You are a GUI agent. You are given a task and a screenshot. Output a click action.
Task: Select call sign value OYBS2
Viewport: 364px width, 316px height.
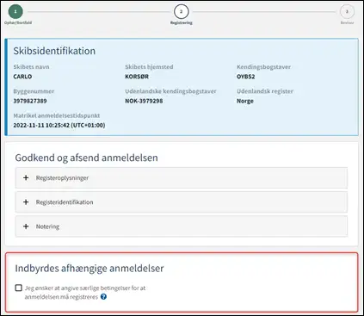coord(246,77)
